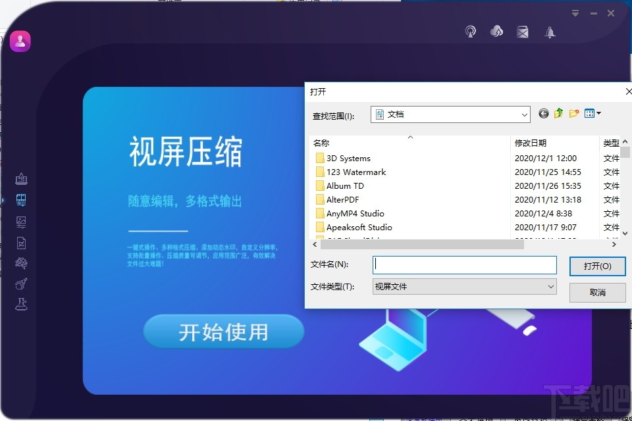
Task: Click the cloud upload icon at top
Action: pos(496,31)
